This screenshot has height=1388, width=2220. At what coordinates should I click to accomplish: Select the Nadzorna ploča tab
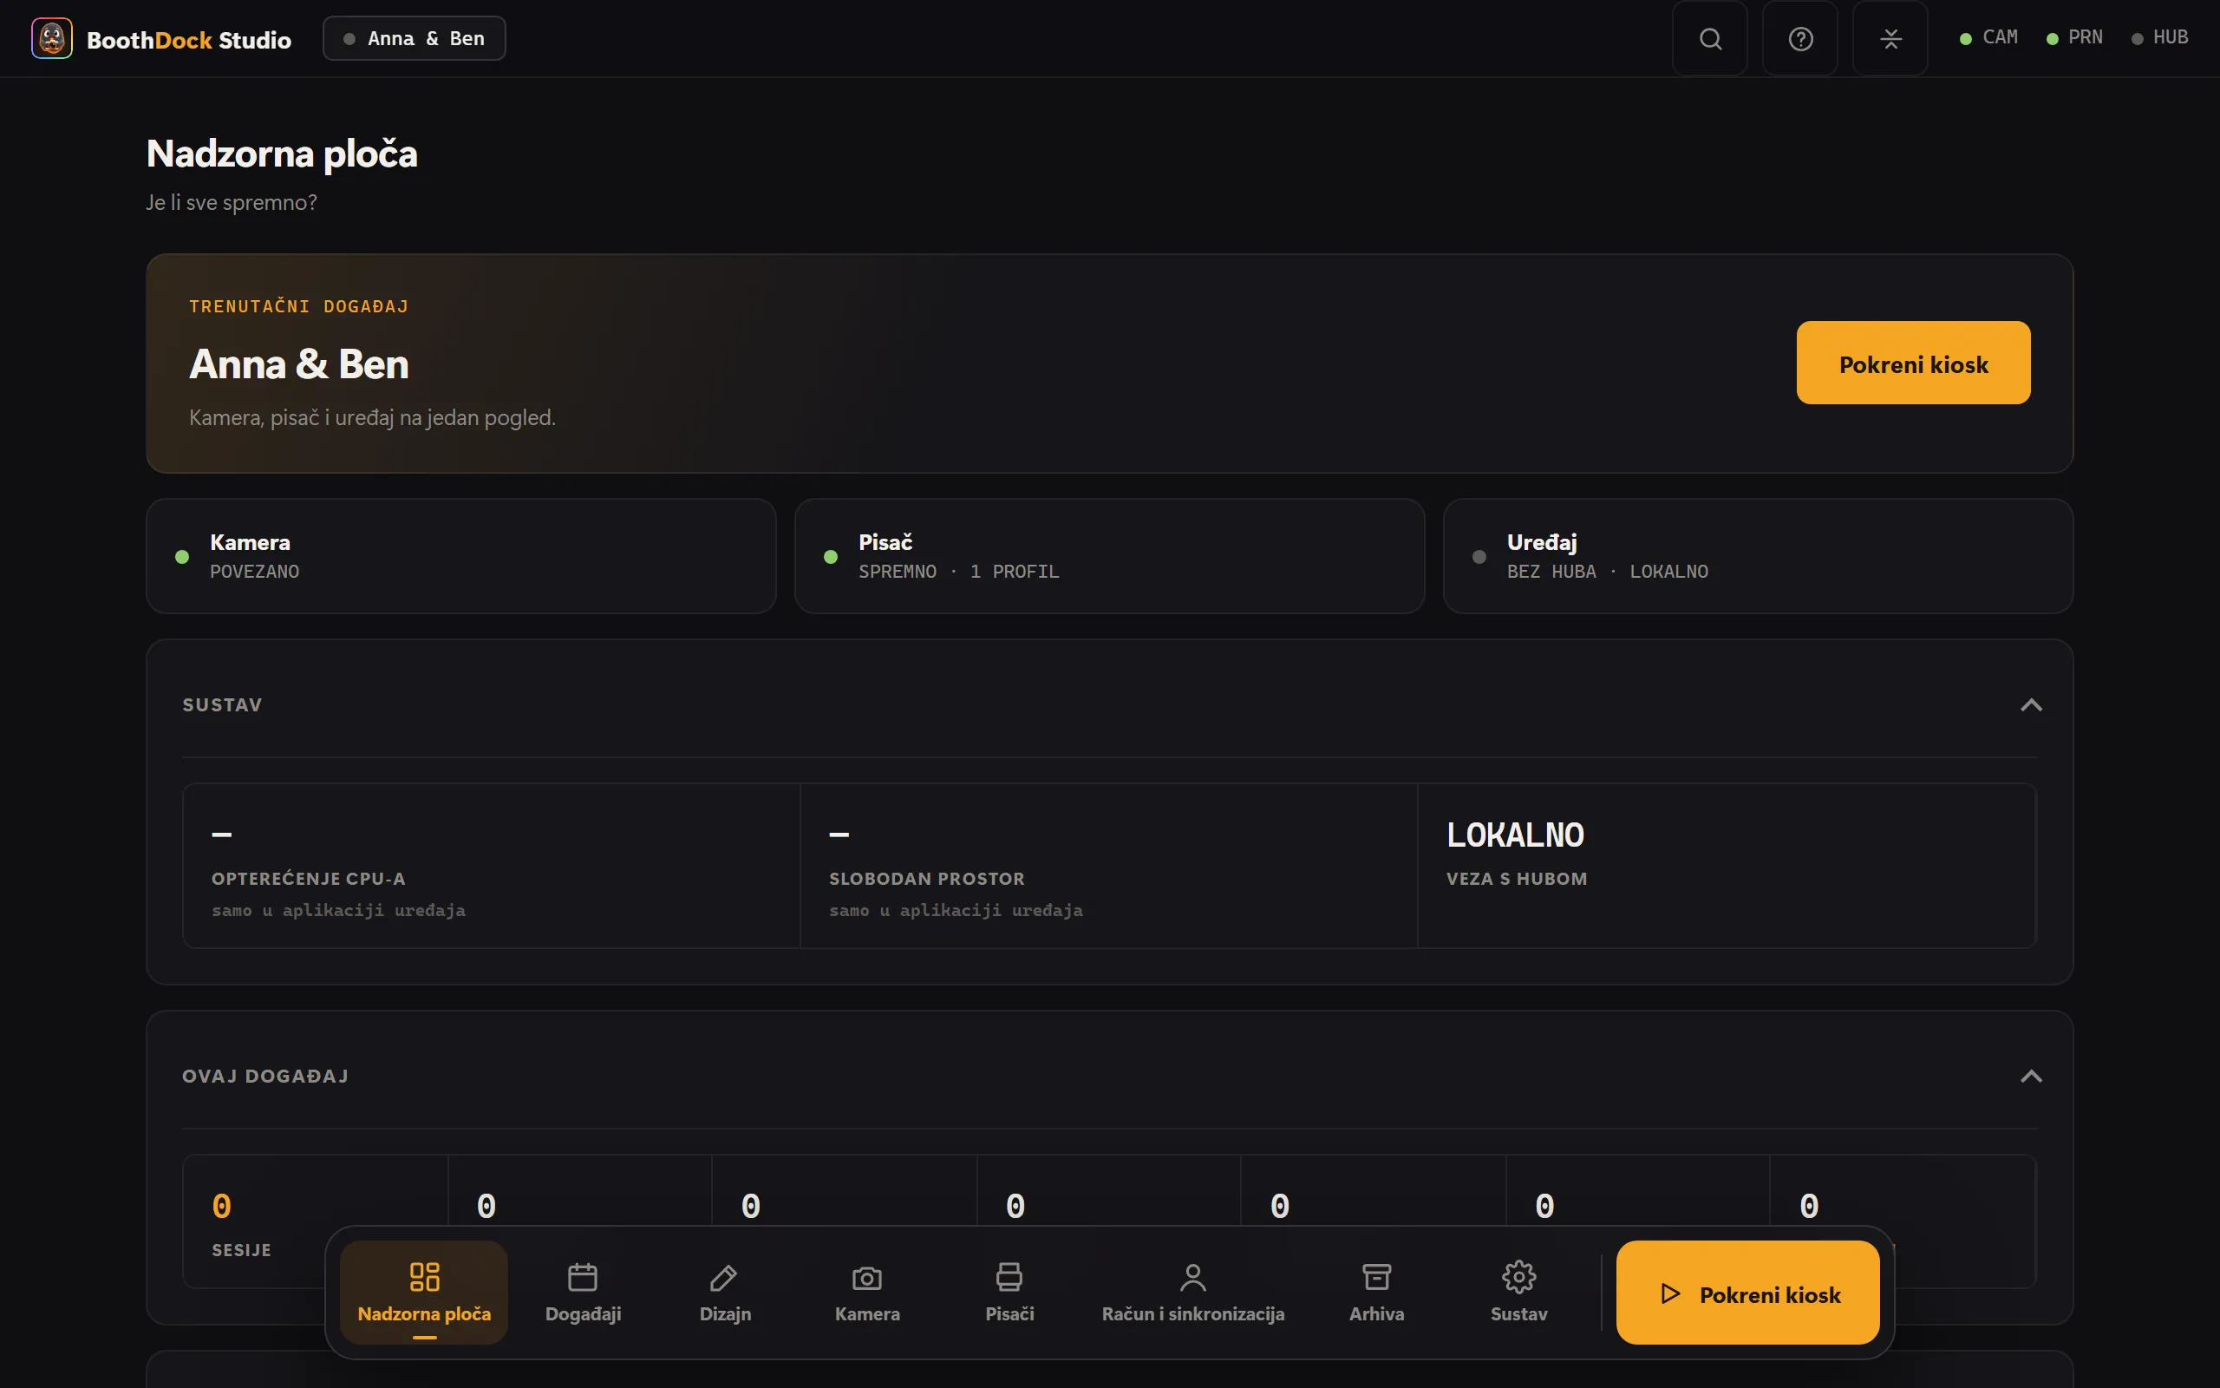pos(424,1293)
